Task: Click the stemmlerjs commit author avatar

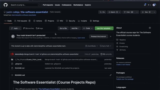Action: pyautogui.click(x=12, y=54)
